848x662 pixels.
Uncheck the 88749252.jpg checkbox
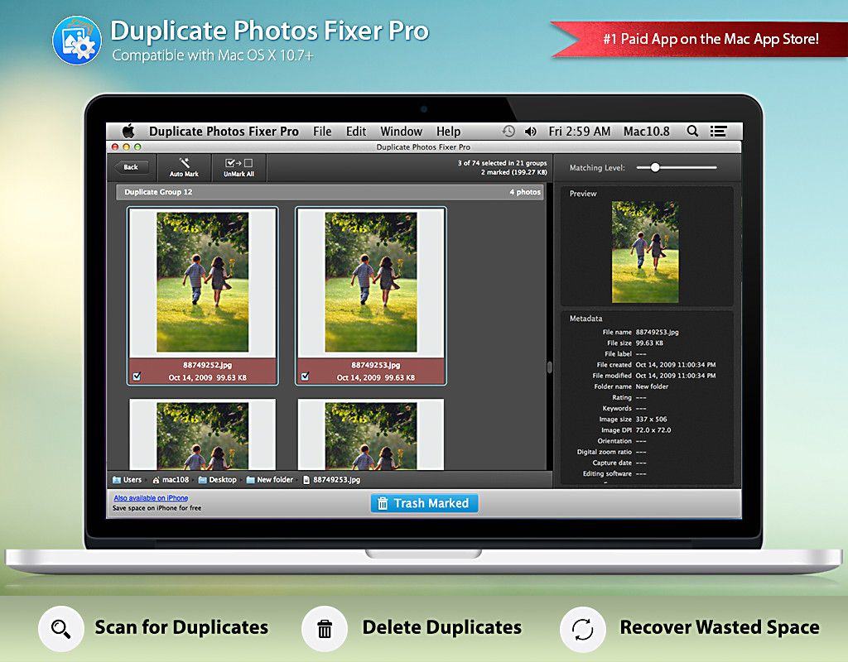coord(137,377)
